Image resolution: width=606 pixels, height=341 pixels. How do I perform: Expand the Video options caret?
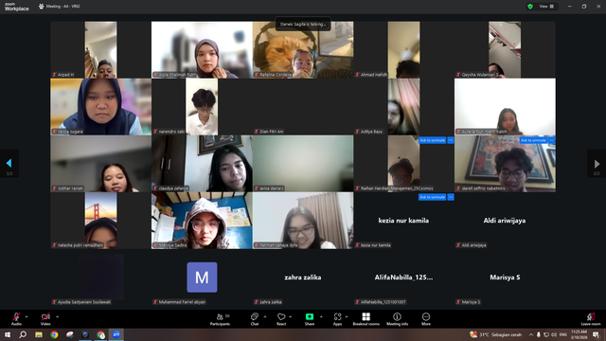click(57, 316)
